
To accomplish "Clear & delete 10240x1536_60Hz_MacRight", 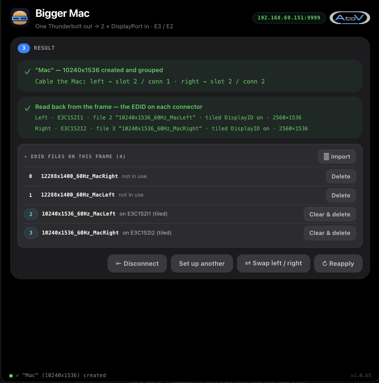I will tap(330, 233).
